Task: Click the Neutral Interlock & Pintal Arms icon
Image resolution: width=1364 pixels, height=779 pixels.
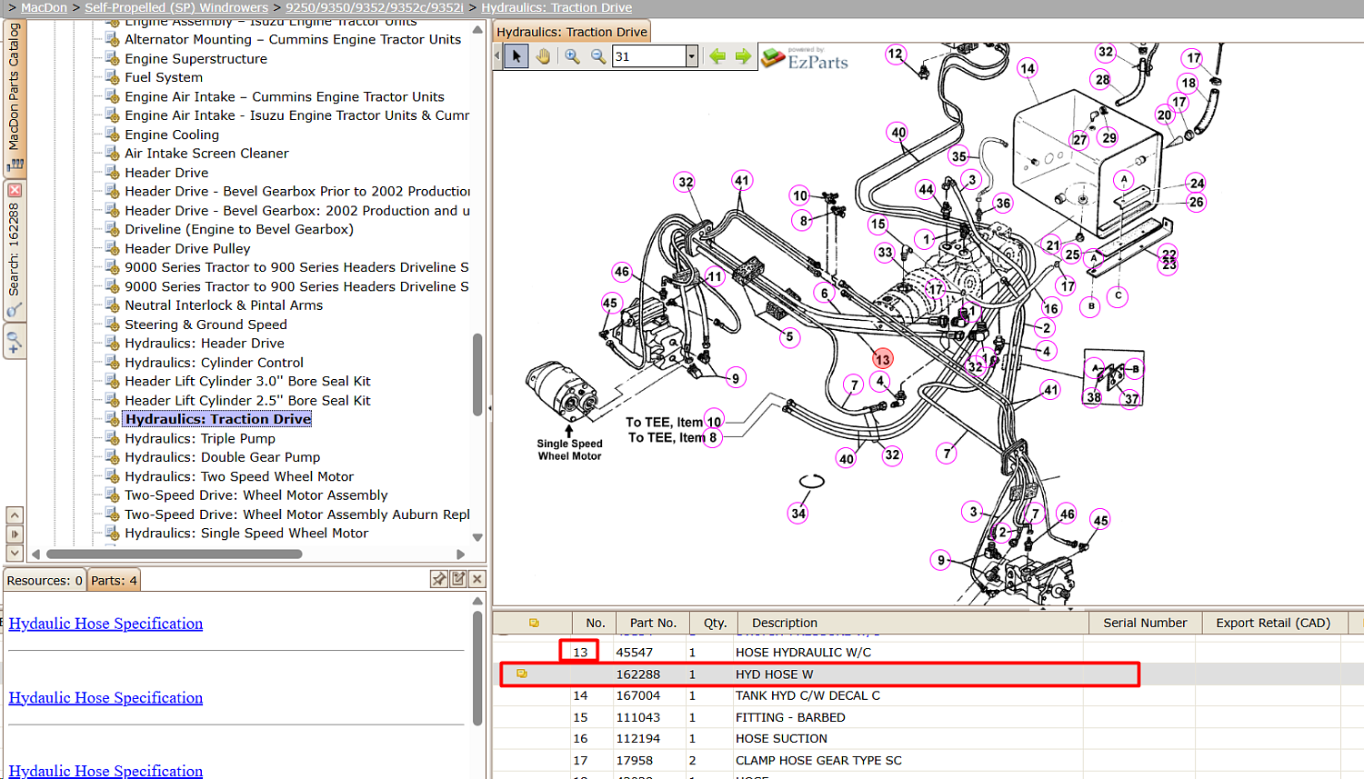Action: click(x=113, y=305)
